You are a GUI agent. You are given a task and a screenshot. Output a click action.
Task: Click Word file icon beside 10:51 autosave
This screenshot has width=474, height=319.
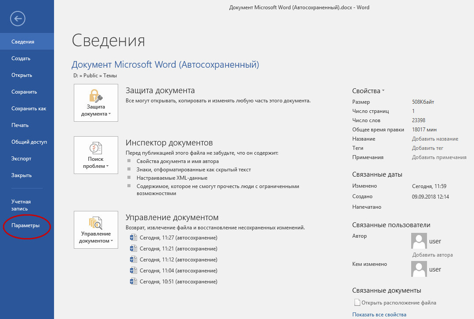[133, 282]
